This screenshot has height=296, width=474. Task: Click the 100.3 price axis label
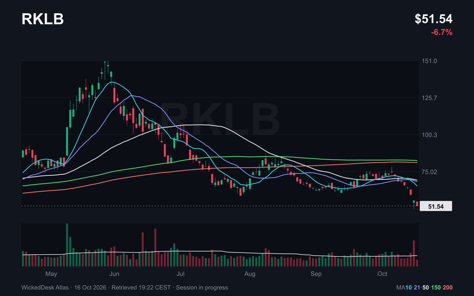(x=429, y=135)
